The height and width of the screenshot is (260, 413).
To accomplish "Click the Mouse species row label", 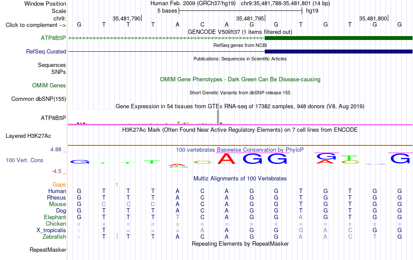I will click(57, 204).
